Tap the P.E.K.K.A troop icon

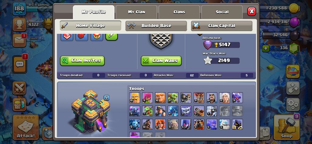134,111
